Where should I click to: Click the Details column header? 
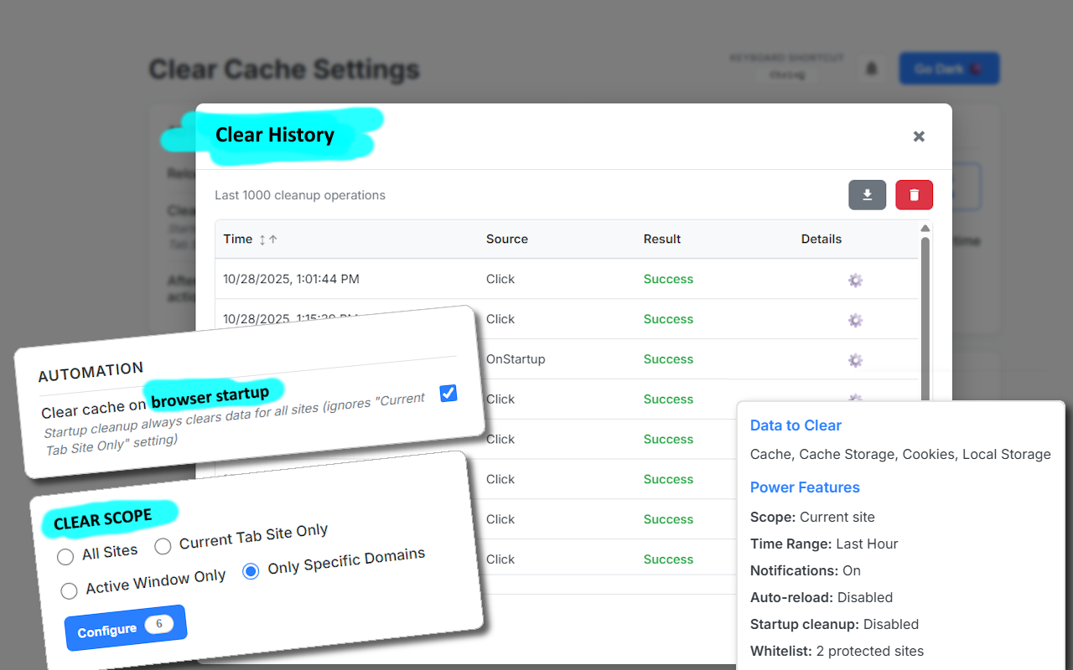pyautogui.click(x=822, y=240)
